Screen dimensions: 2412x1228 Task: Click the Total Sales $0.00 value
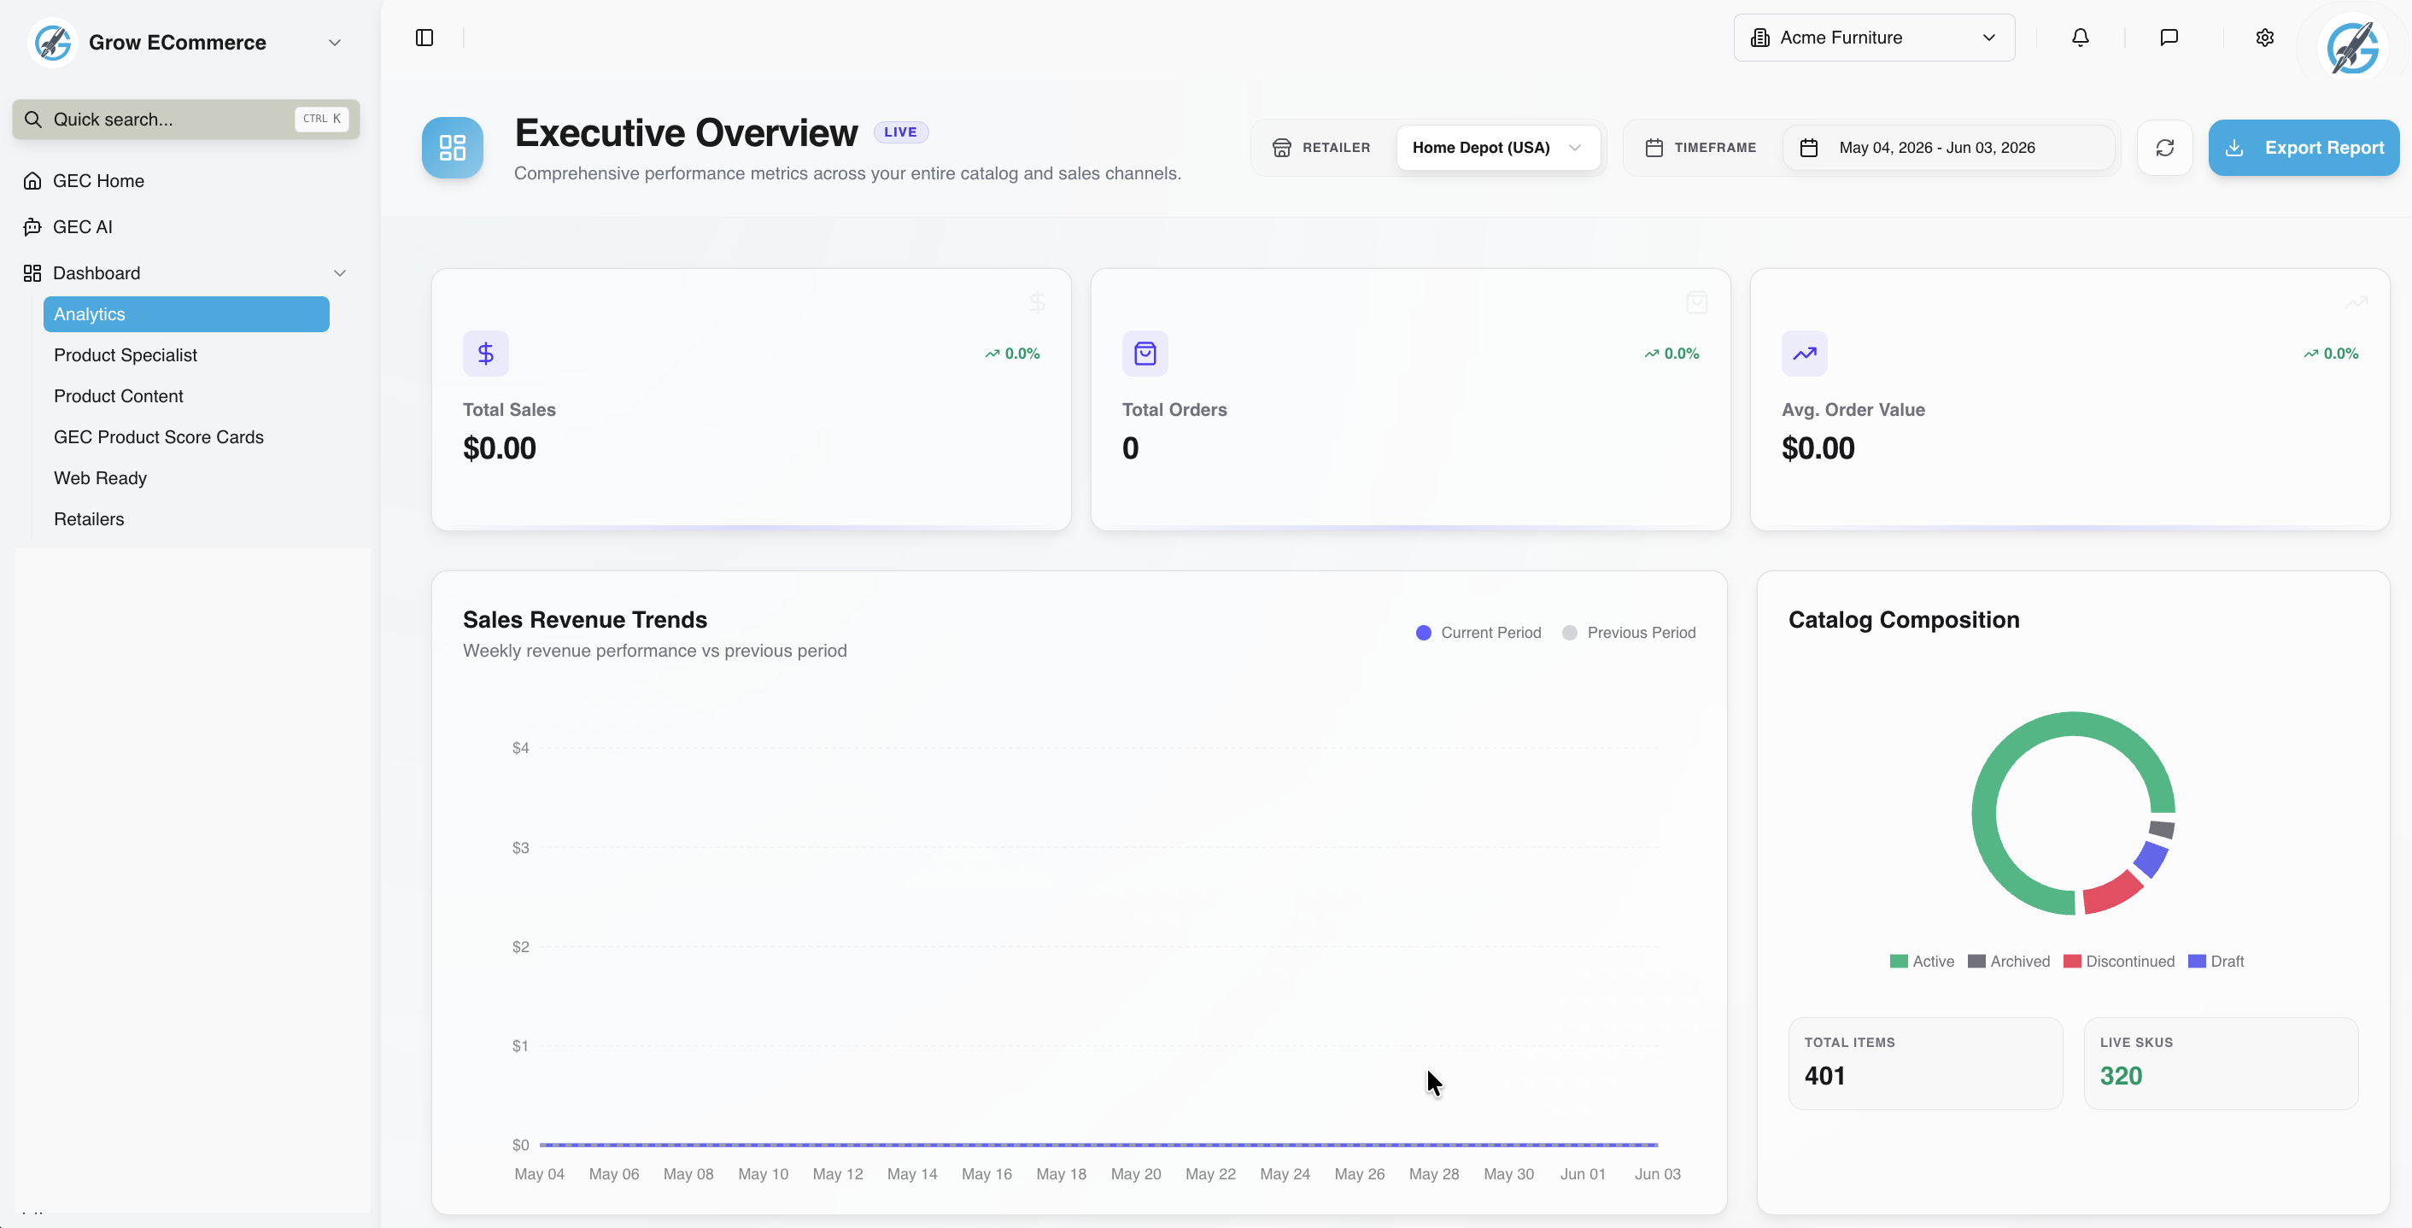click(x=499, y=448)
